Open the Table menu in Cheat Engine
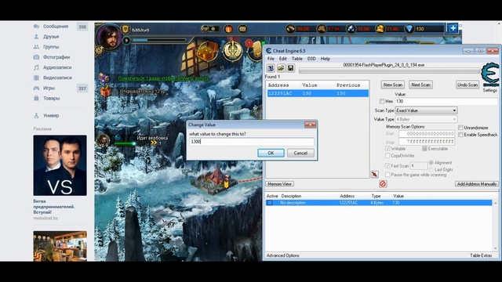 coord(296,59)
